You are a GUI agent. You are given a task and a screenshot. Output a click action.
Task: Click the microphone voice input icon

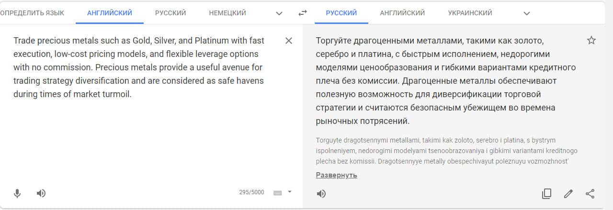click(x=17, y=193)
